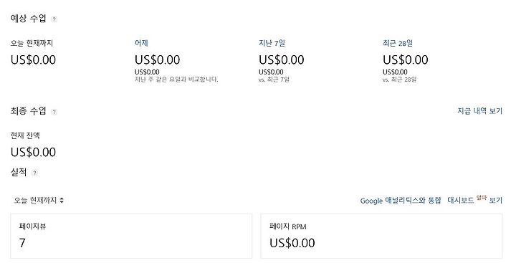Screen dimensions: 516x263
Task: Open the 오늘 현재까지 period dropdown
Action: [39, 200]
